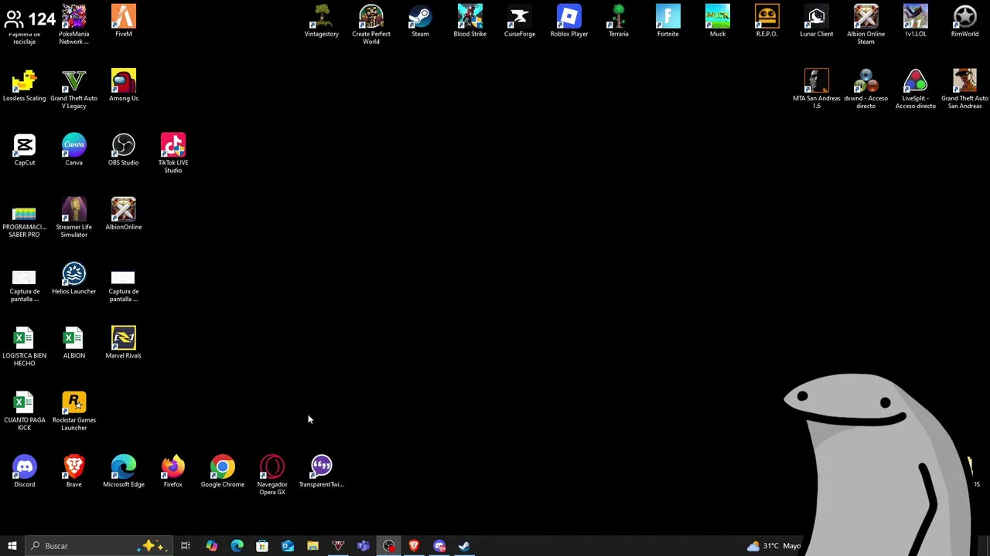Select the Discord desktop shortcut

tap(25, 472)
